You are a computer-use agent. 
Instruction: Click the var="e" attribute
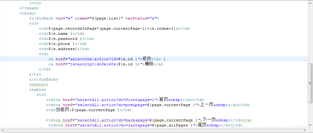point(64,18)
